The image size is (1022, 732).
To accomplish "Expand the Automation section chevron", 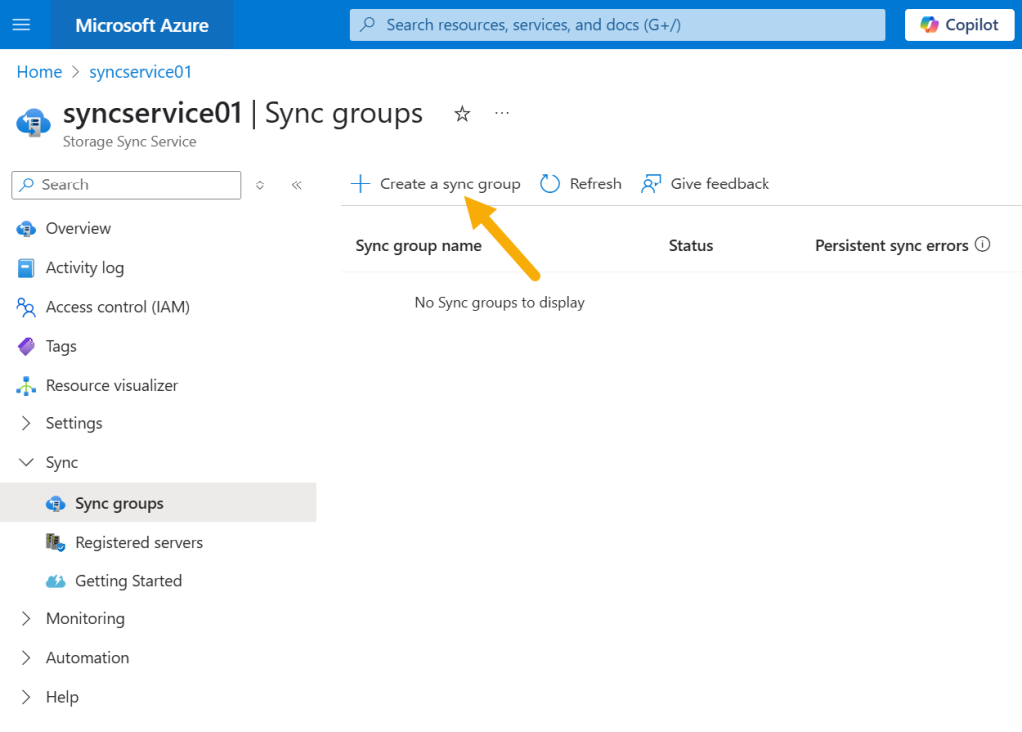I will tap(26, 658).
